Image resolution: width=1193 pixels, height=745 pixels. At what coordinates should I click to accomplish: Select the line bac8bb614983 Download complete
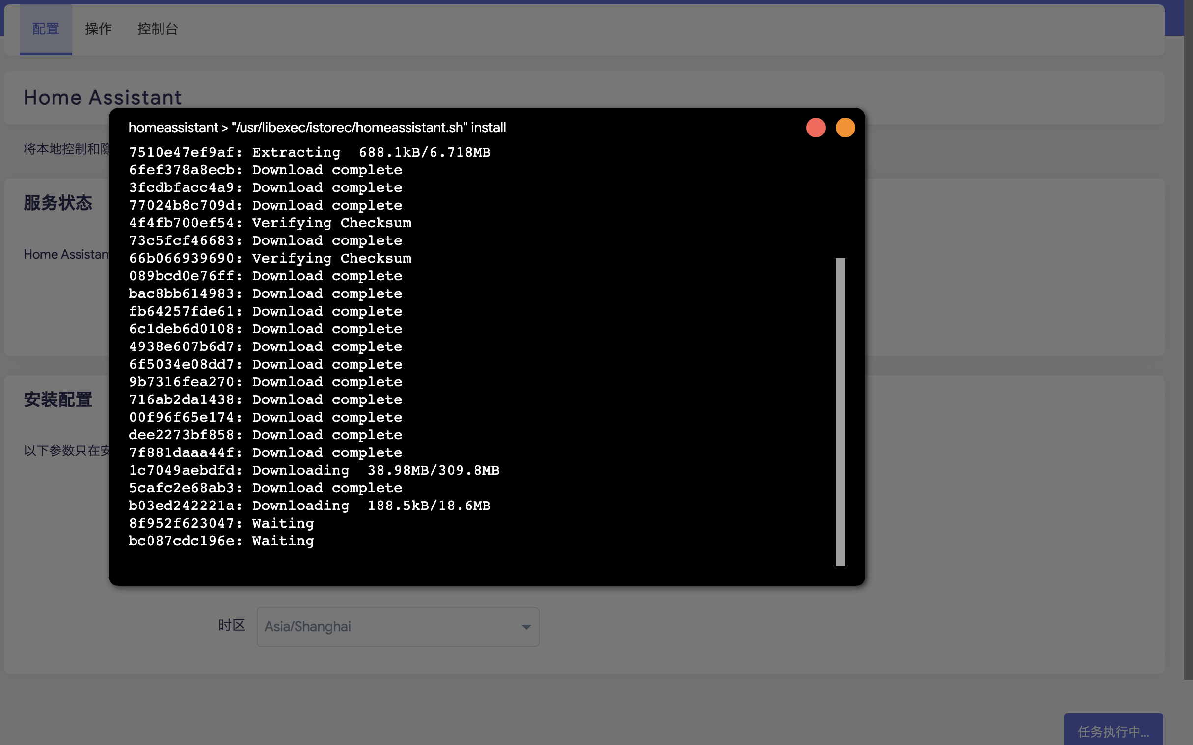265,293
